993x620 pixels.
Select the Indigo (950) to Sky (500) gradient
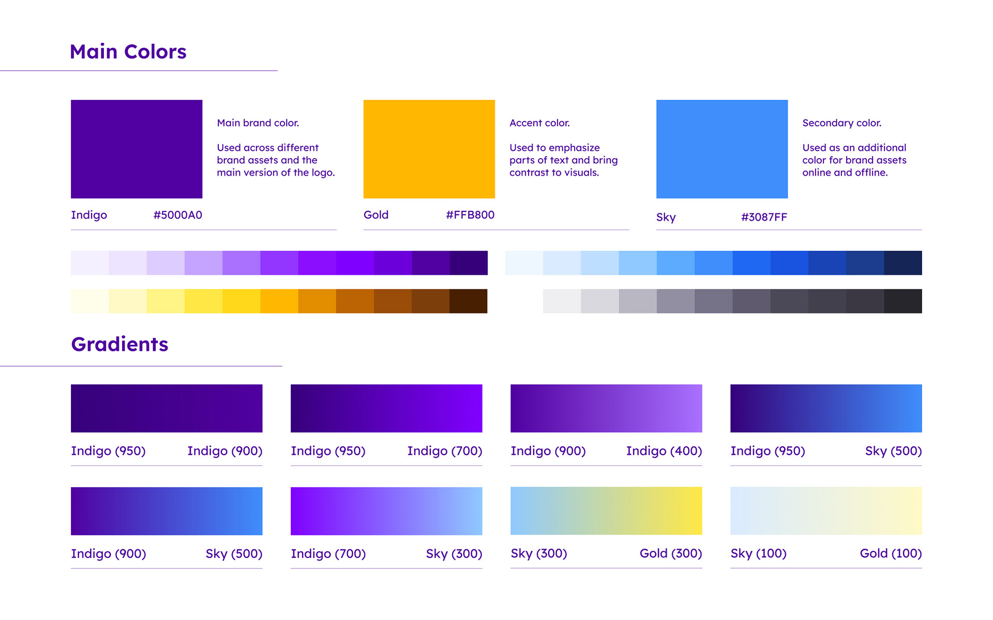tap(826, 408)
